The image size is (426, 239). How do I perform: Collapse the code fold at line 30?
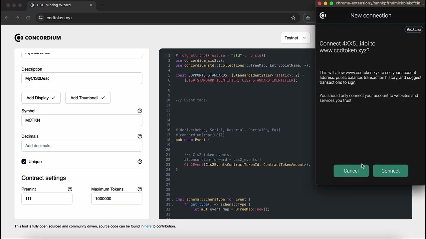click(x=172, y=200)
